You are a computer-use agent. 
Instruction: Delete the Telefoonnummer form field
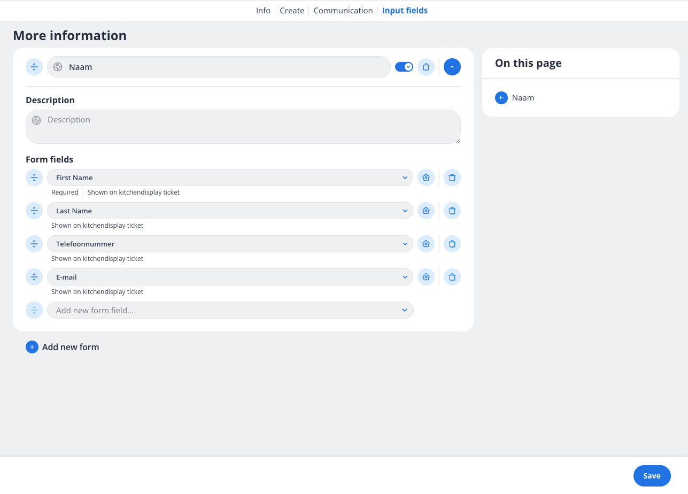click(x=452, y=243)
